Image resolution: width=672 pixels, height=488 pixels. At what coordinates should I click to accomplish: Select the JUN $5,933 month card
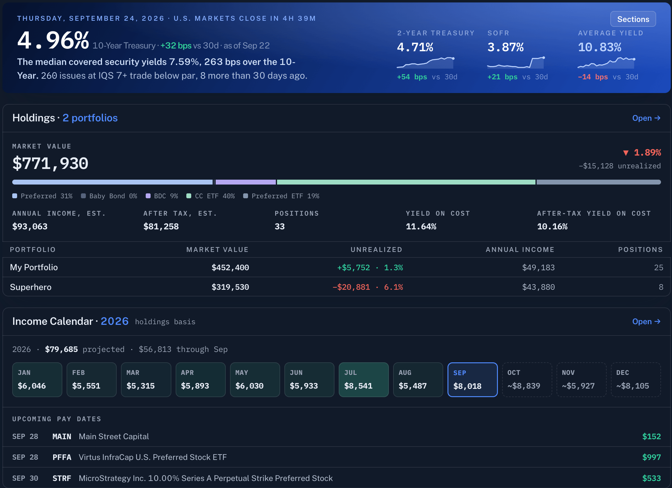pos(309,380)
